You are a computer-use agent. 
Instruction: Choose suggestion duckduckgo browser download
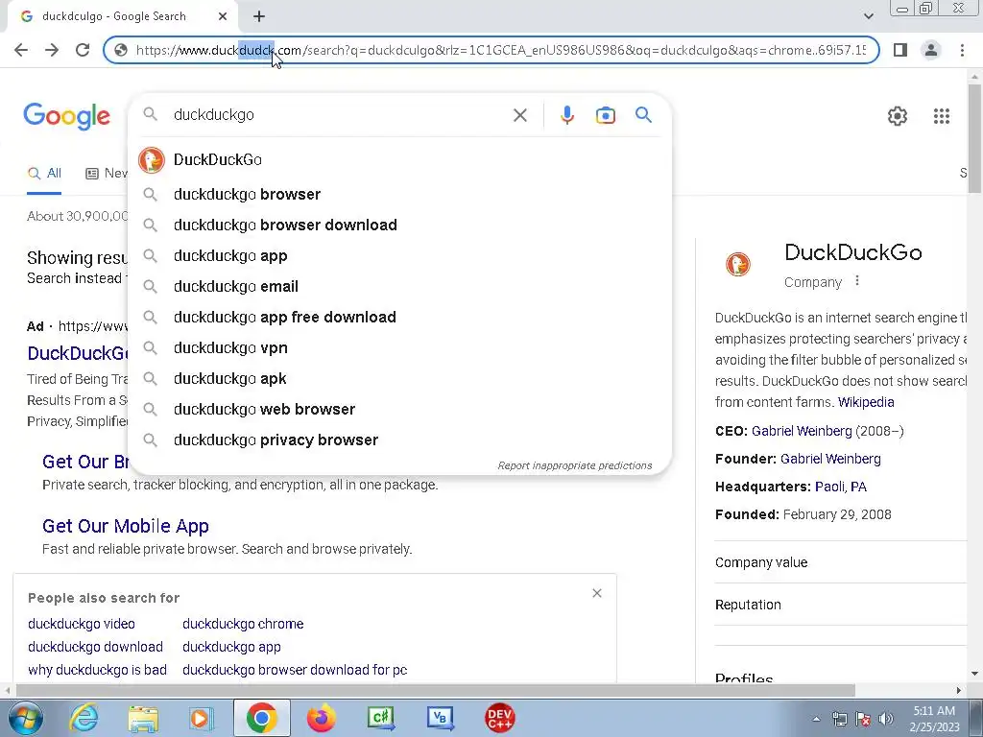coord(399,225)
